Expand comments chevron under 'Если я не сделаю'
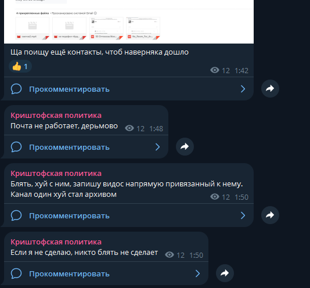This screenshot has height=288, width=310. (x=198, y=273)
